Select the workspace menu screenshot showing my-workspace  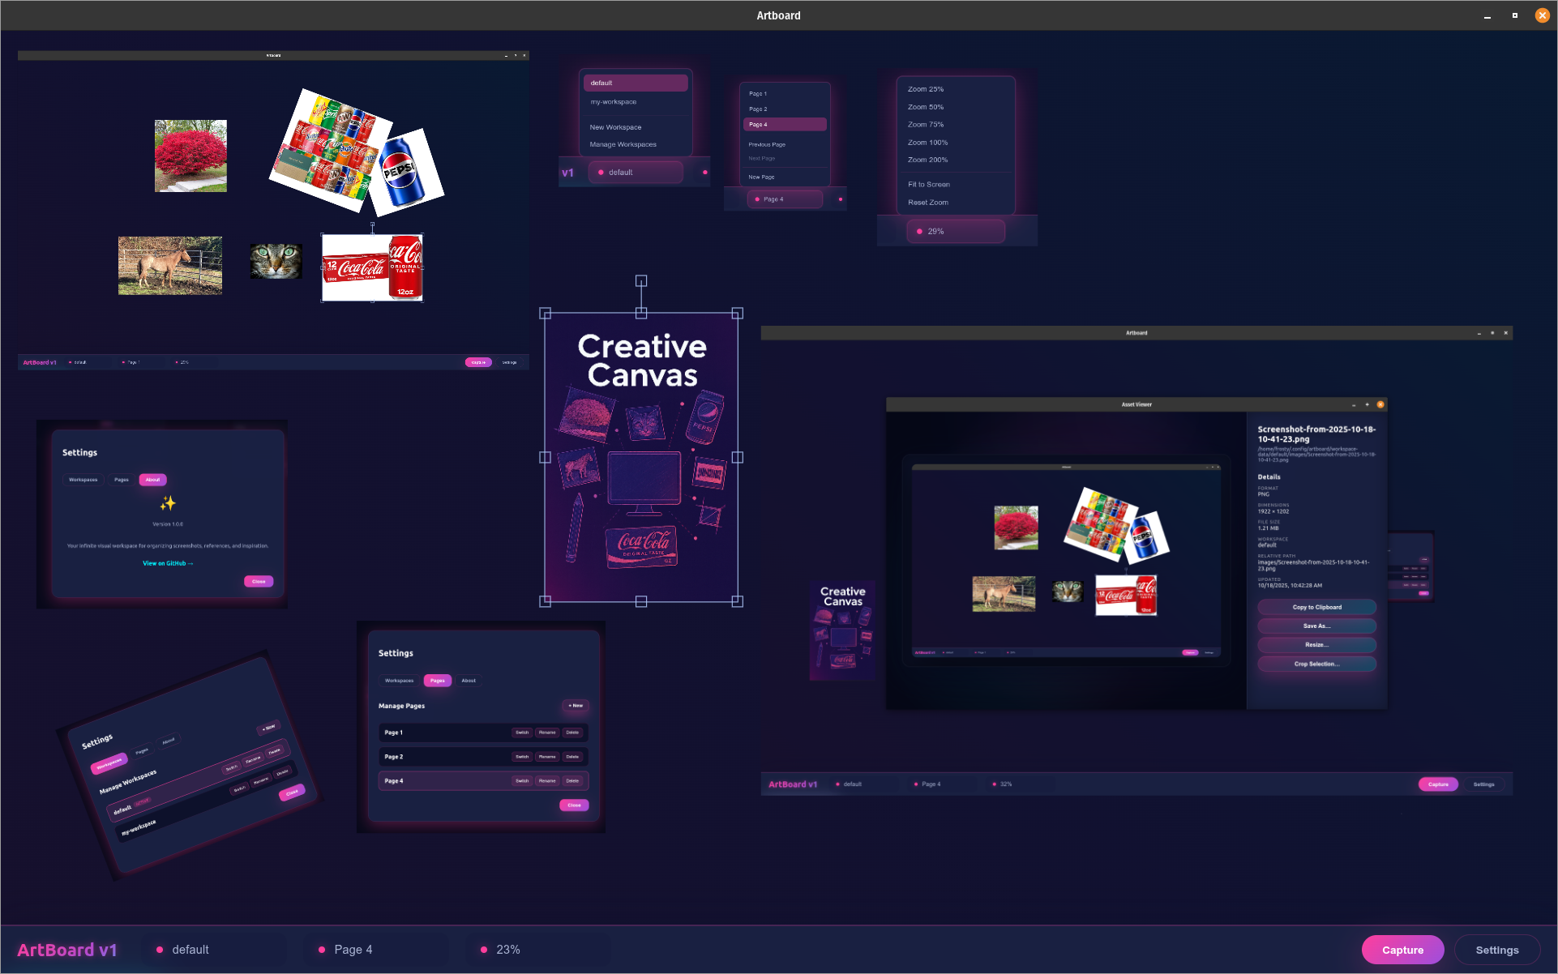tap(635, 122)
